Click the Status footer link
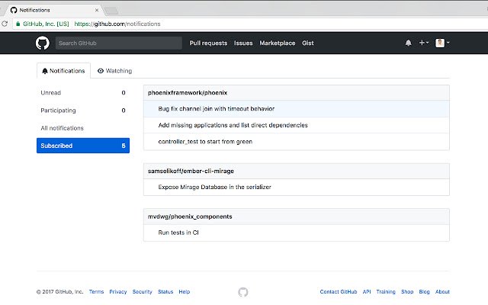 click(165, 291)
